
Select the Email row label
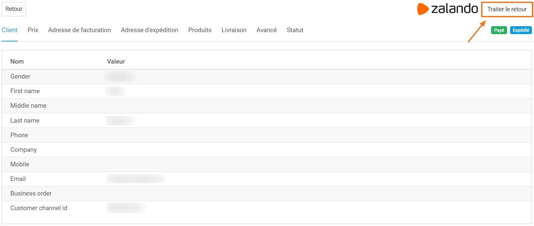[x=18, y=179]
